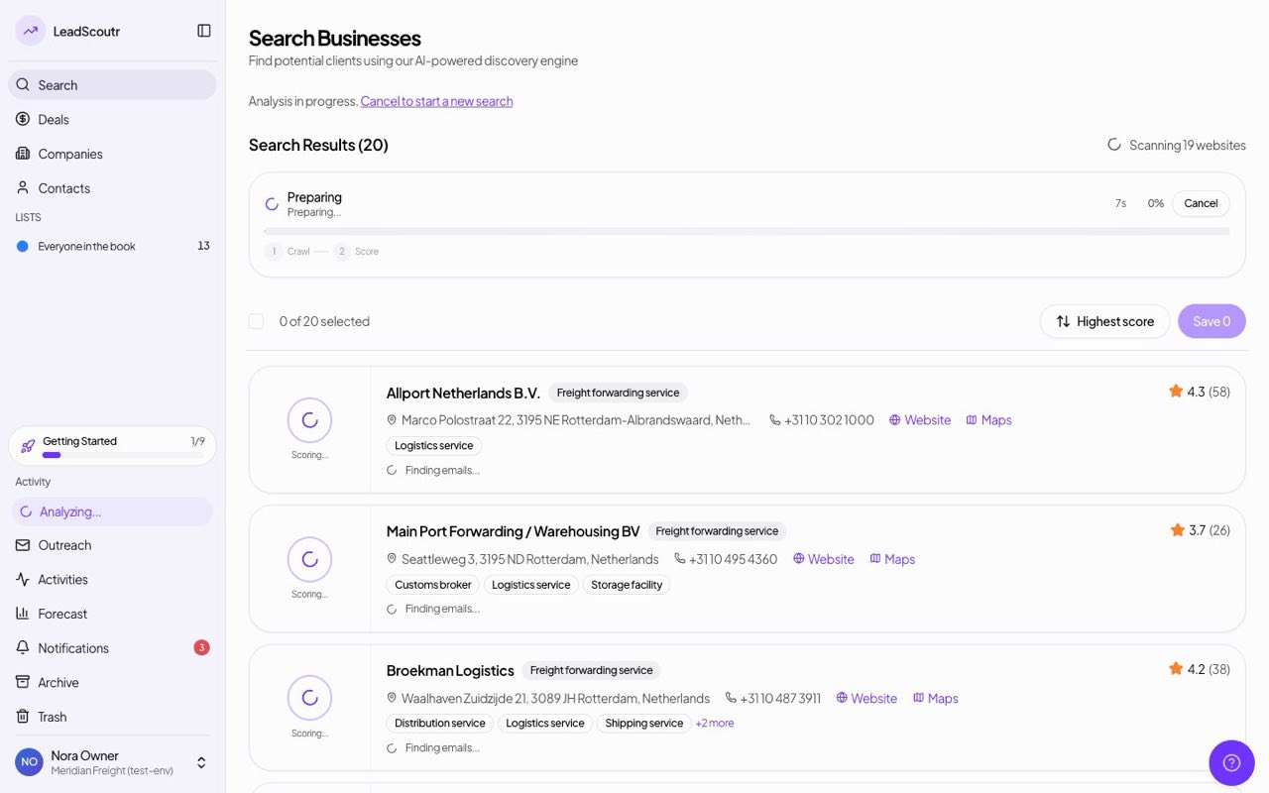The width and height of the screenshot is (1269, 793).
Task: Click Allport's Freight forwarding service badge
Action: tap(618, 393)
